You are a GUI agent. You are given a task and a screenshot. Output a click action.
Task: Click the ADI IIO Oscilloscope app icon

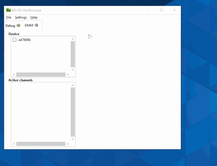[8, 10]
